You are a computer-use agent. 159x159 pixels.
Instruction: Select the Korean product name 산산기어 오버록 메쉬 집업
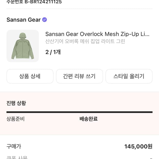pyautogui.click(x=85, y=41)
